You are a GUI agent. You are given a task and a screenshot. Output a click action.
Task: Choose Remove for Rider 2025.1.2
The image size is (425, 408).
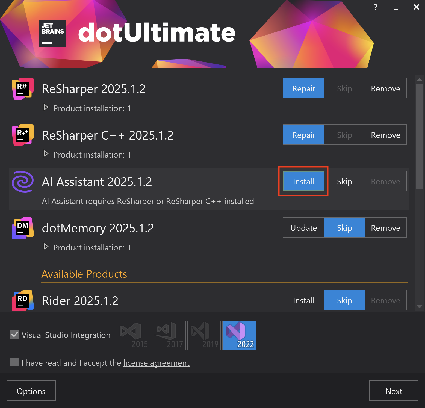coord(385,300)
